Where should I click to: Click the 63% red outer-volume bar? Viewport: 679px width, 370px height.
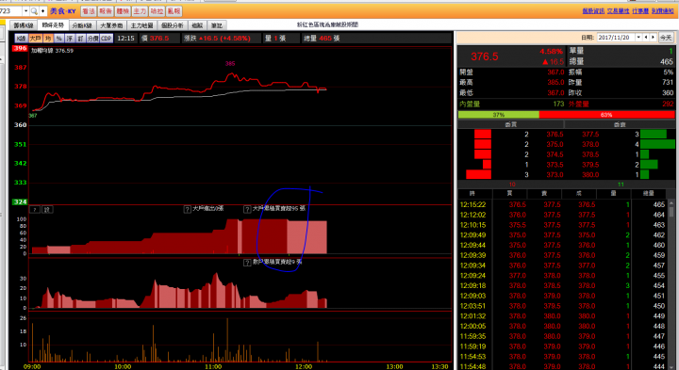[606, 115]
